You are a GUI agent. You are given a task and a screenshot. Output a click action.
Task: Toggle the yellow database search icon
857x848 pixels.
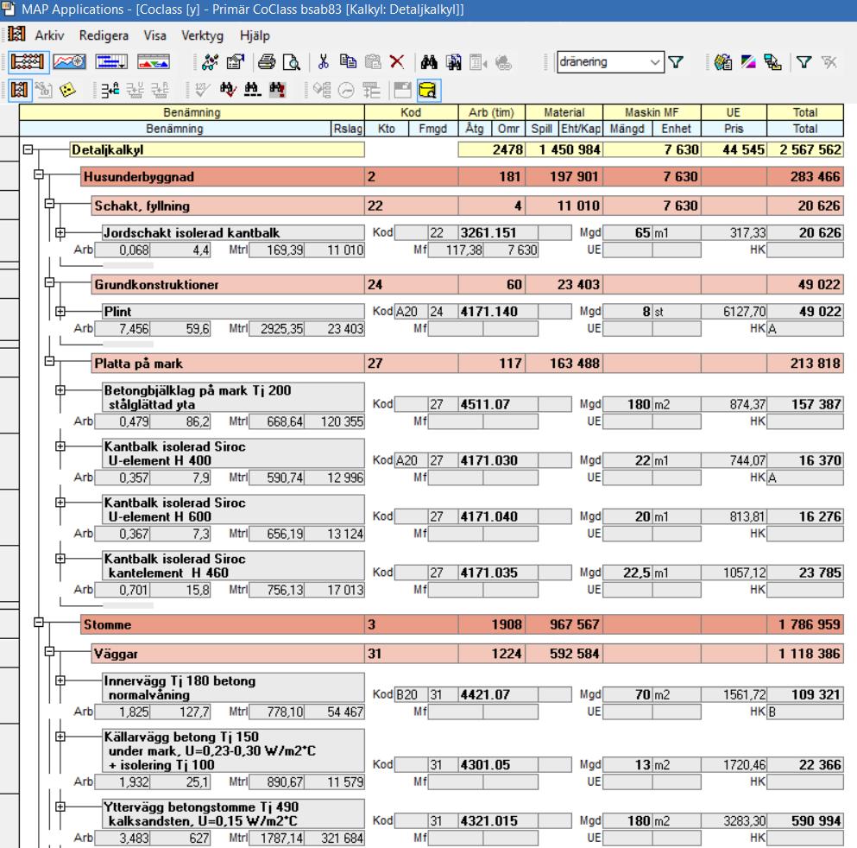pos(428,90)
